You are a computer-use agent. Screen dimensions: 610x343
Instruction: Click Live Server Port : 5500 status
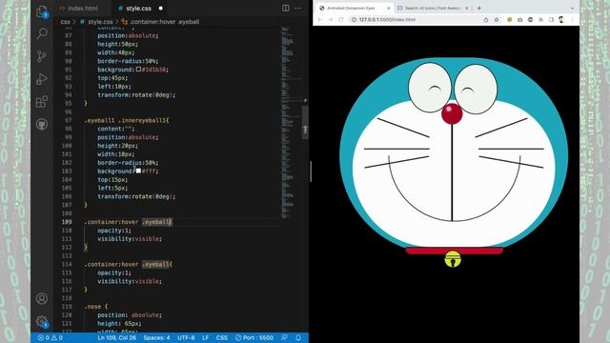click(254, 337)
